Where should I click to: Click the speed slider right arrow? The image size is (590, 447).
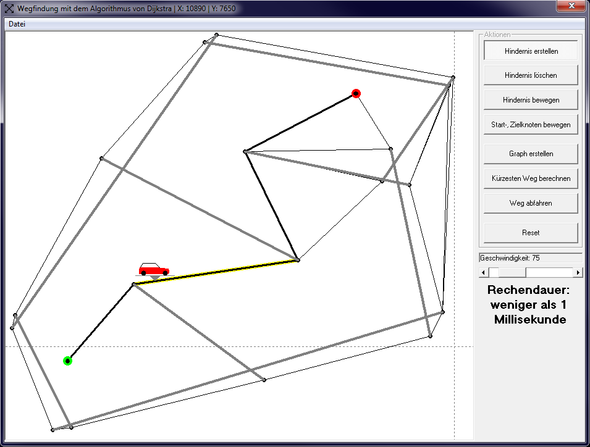pyautogui.click(x=578, y=272)
